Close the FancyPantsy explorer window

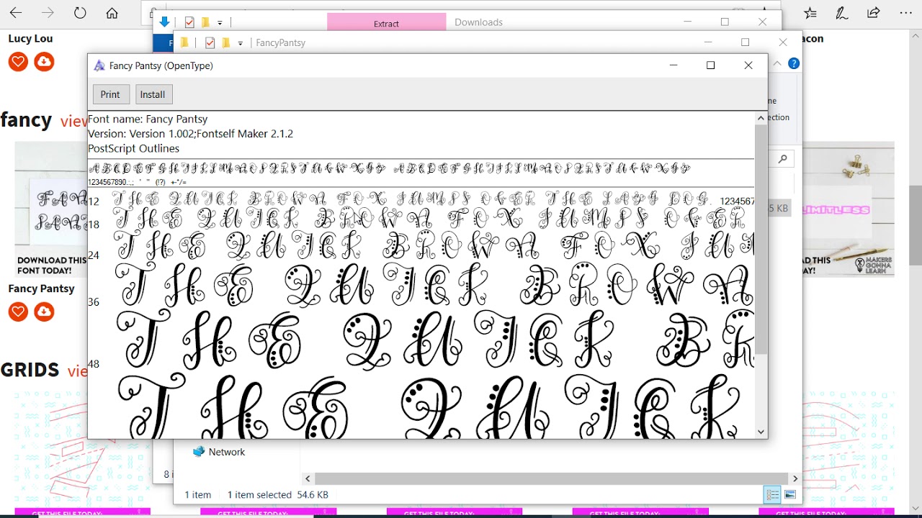(x=783, y=42)
